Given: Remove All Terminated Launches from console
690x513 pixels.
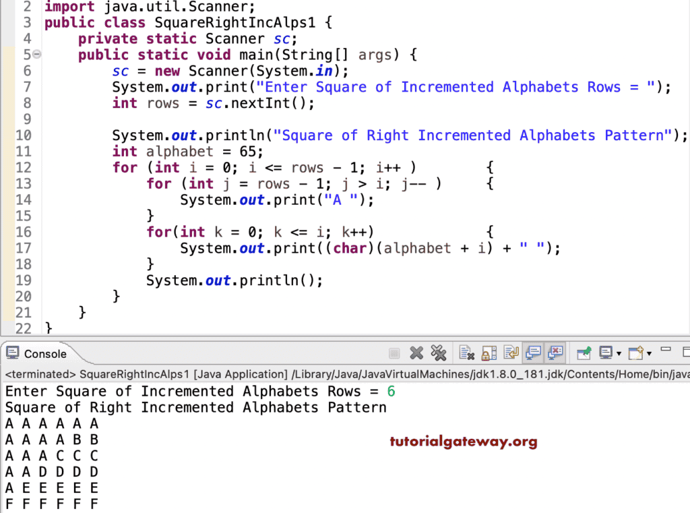Looking at the screenshot, I should [438, 353].
